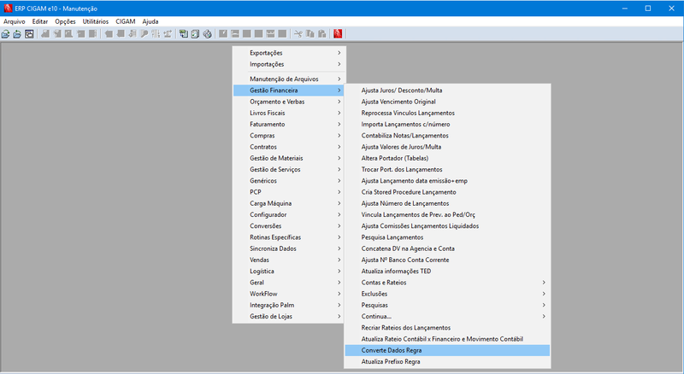Screen dimensions: 684x374
Task: Click highlighted Converte Dados Regra
Action: [447, 350]
